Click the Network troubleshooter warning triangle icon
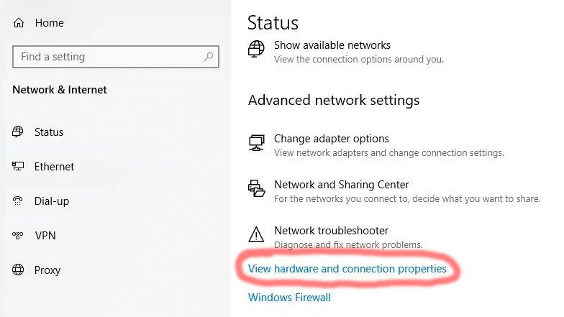 click(256, 234)
